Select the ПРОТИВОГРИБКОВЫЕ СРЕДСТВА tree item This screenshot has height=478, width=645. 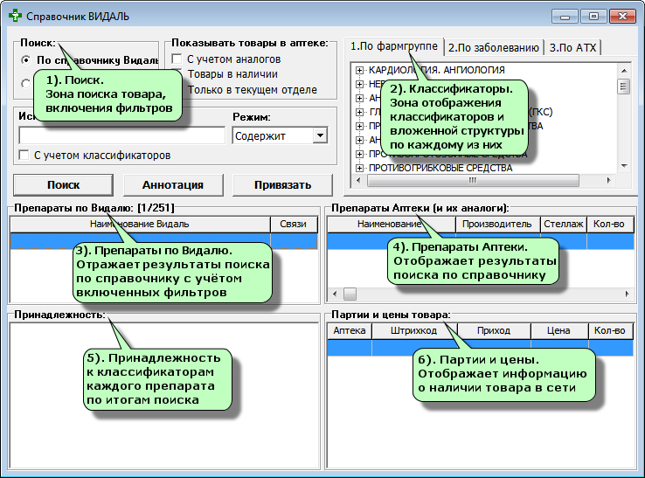click(440, 168)
